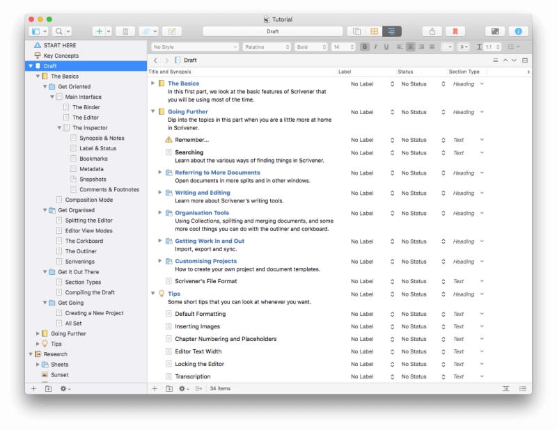The height and width of the screenshot is (430, 557).
Task: Toggle Bold in the format bar
Action: click(364, 47)
